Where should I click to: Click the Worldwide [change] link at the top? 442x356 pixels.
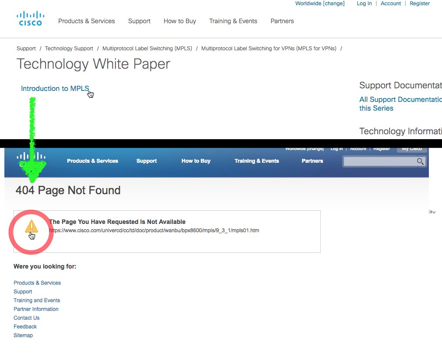tap(320, 3)
